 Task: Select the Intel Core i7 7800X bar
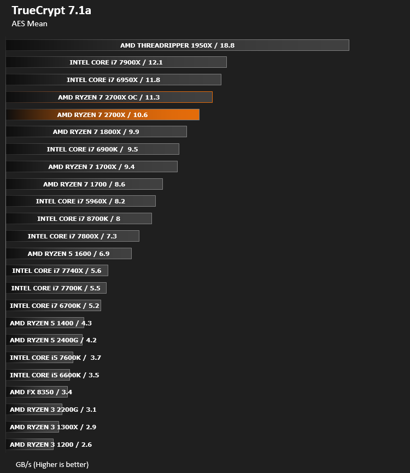tap(73, 236)
